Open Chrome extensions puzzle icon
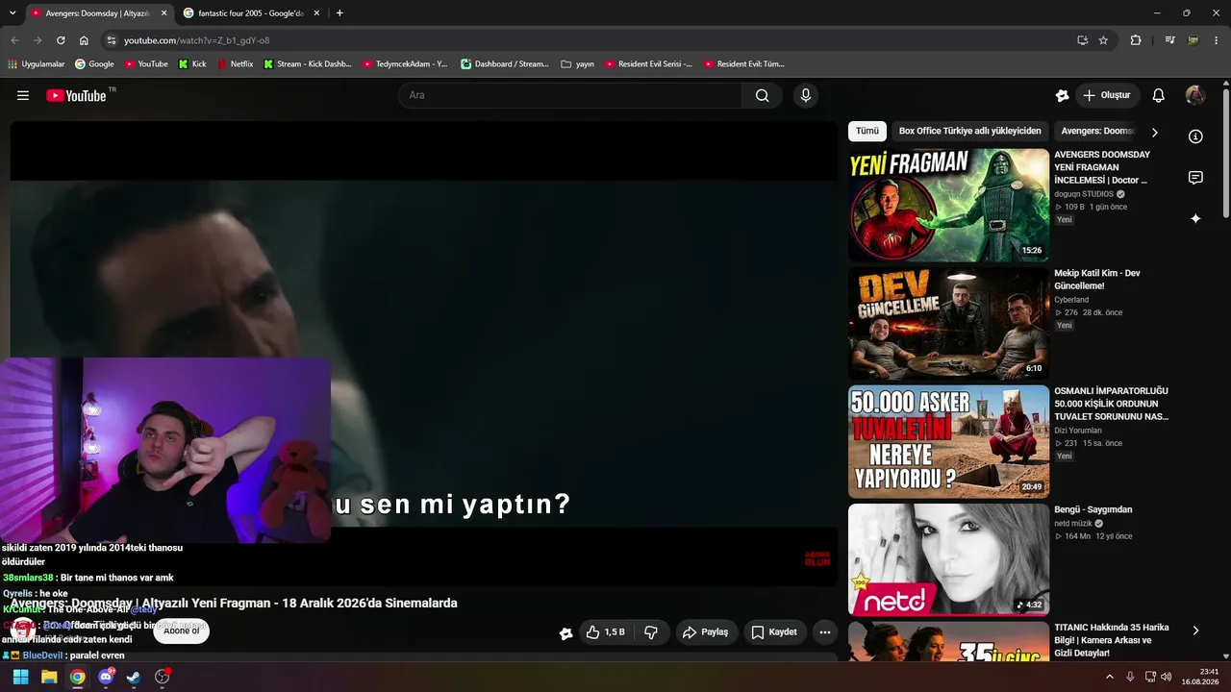This screenshot has height=692, width=1231. pos(1136,40)
